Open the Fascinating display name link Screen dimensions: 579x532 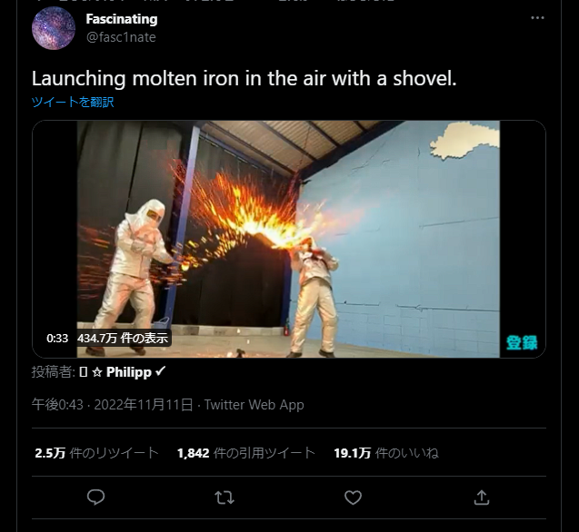pos(121,19)
